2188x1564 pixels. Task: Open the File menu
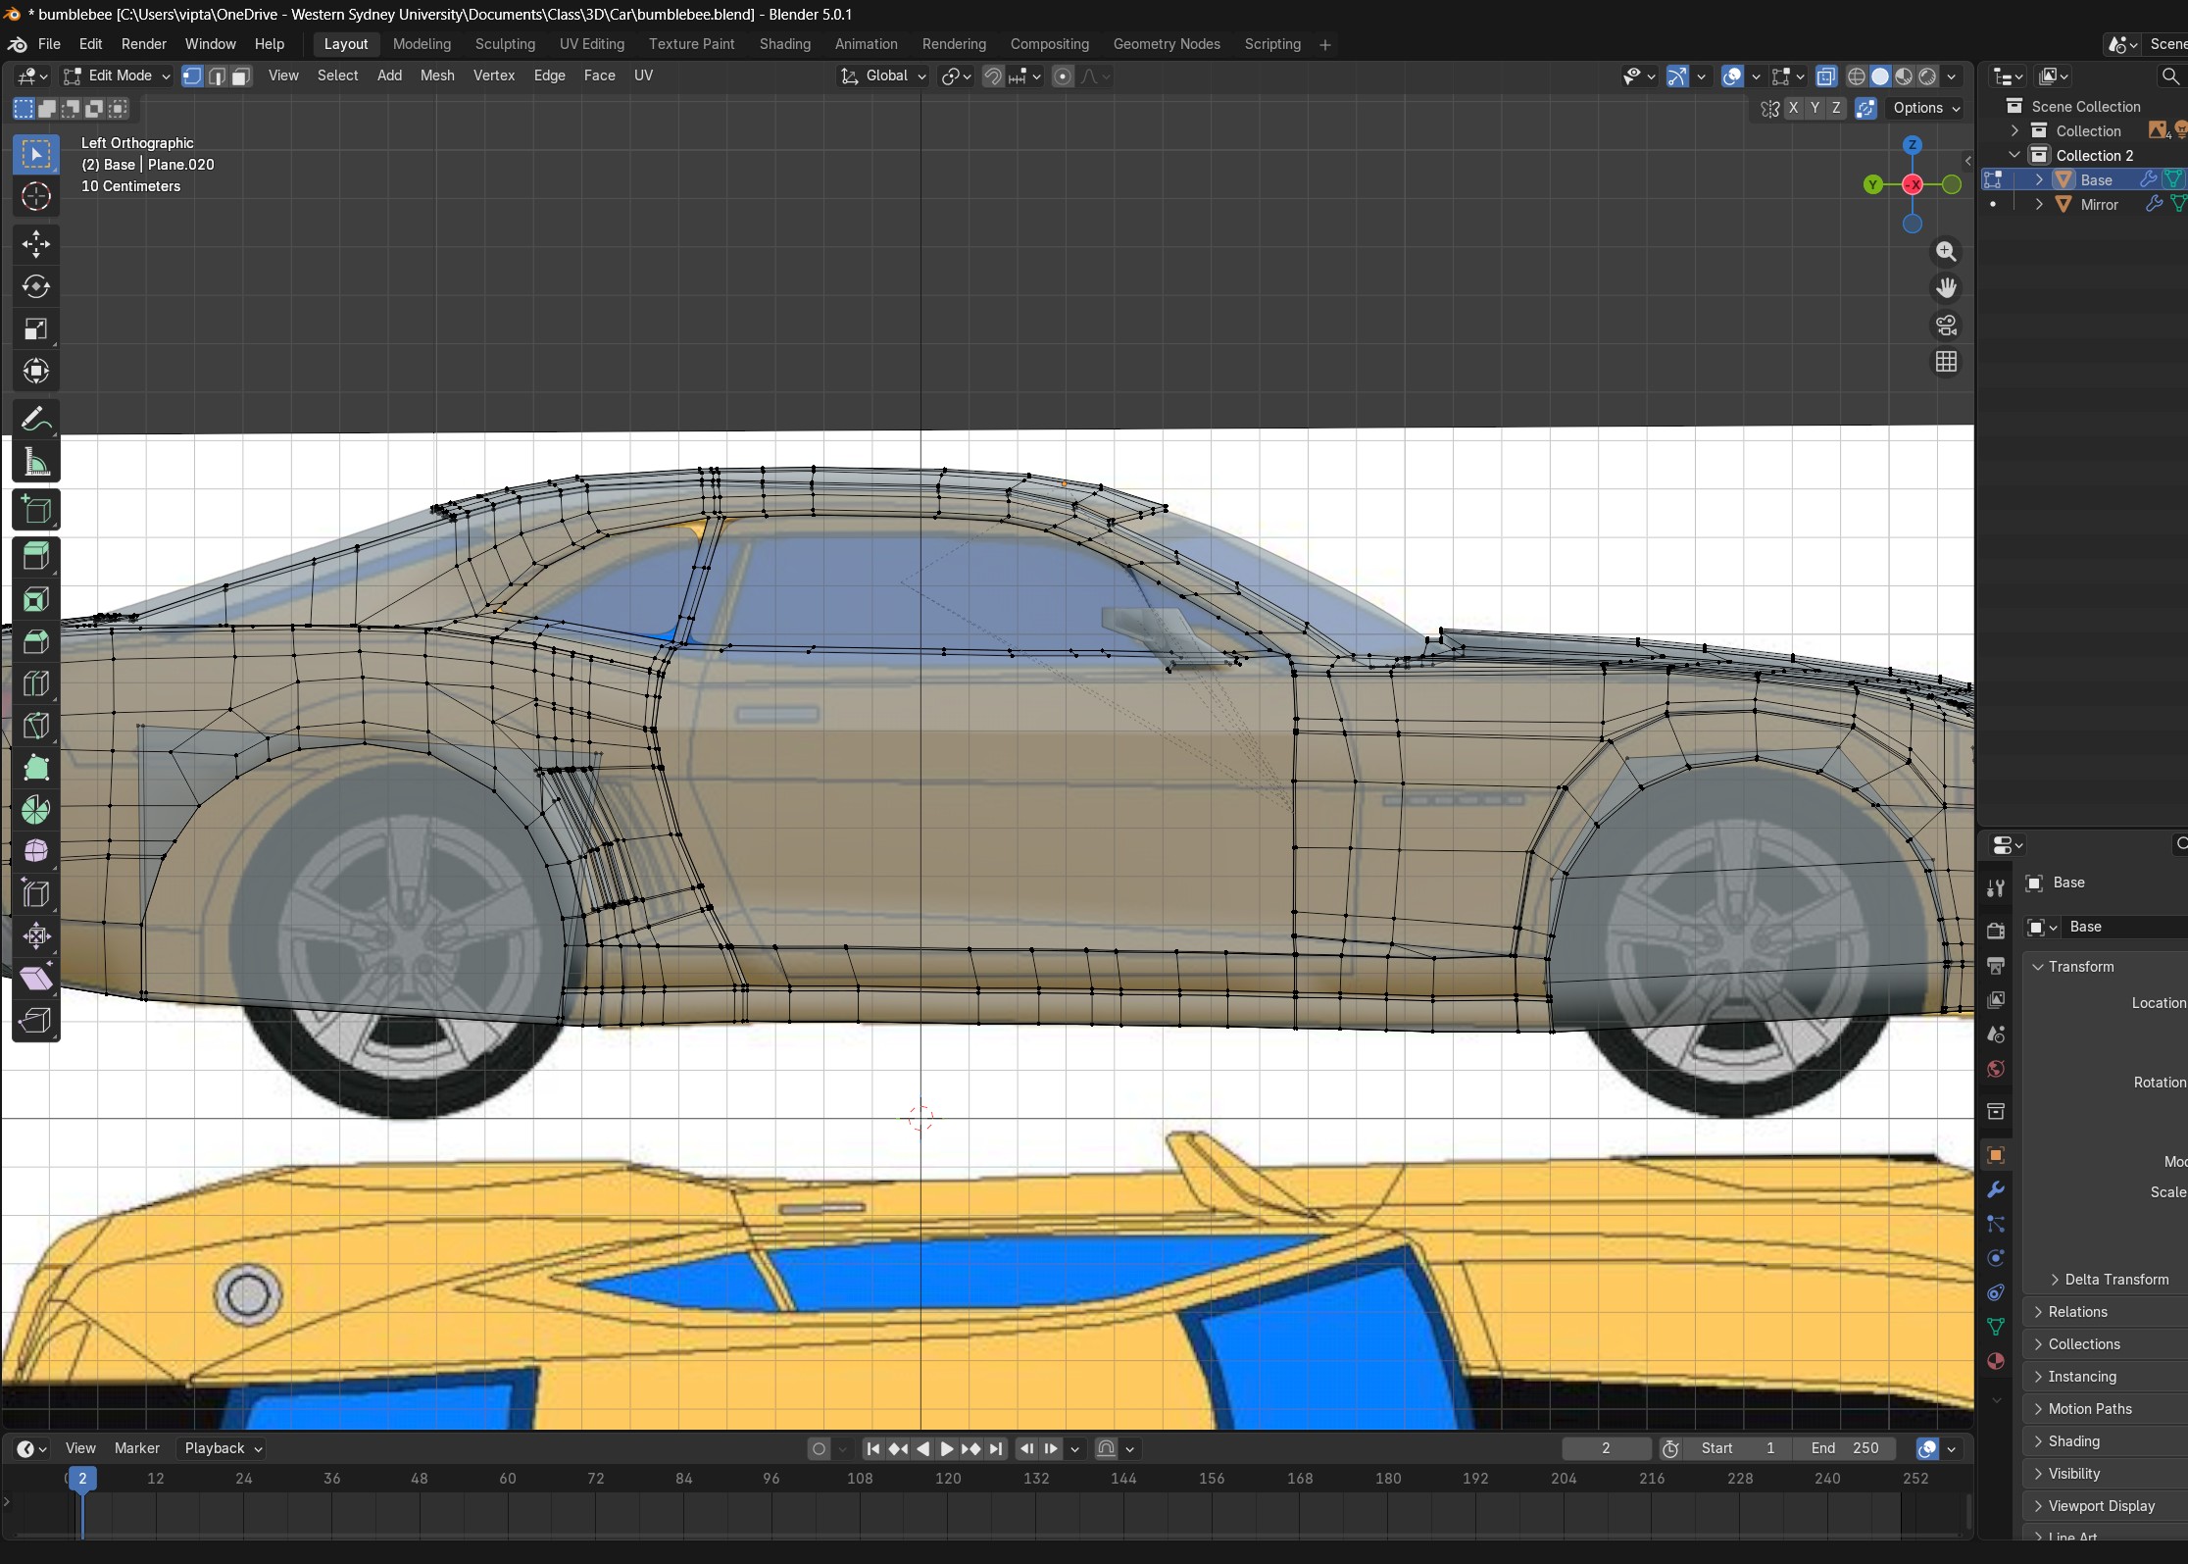[49, 44]
